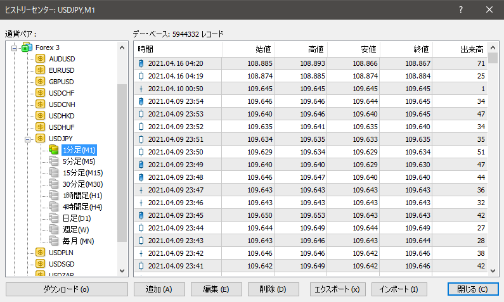Select the 1時間足(H1) tree item
This screenshot has height=302, width=504.
tap(82, 196)
